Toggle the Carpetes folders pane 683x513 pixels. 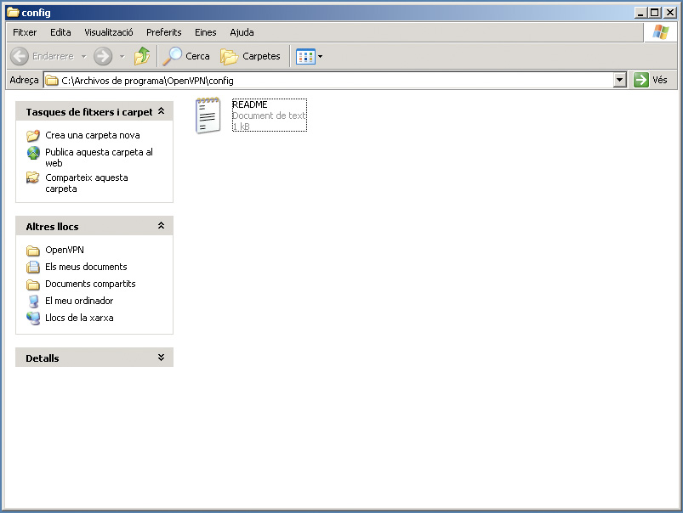click(x=250, y=56)
